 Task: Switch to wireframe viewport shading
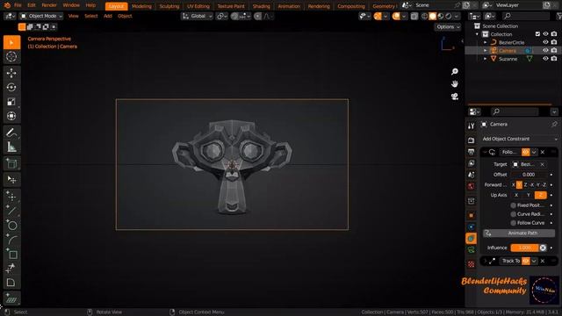tap(425, 16)
